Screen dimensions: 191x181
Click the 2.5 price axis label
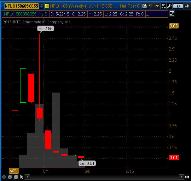point(172,49)
